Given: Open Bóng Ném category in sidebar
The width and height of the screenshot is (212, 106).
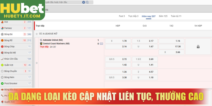Looking at the screenshot, I should click(x=16, y=77).
